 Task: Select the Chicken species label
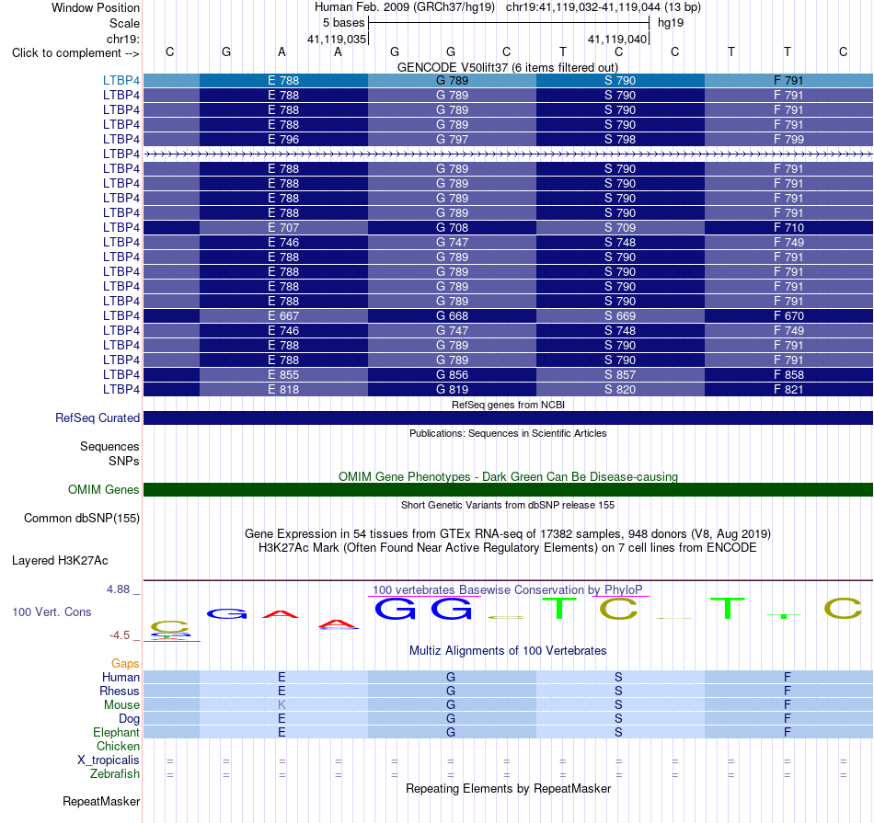(x=118, y=746)
